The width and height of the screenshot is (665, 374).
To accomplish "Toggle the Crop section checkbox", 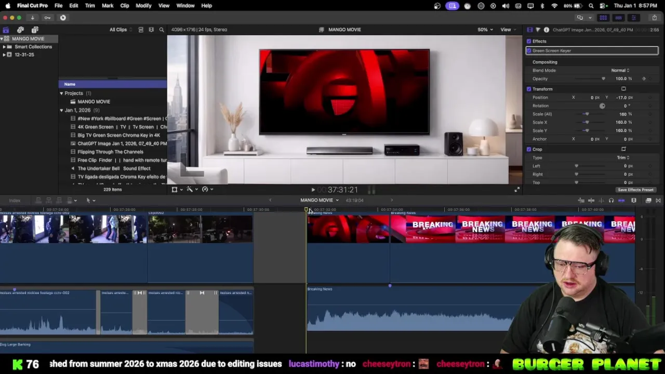I will (x=529, y=149).
